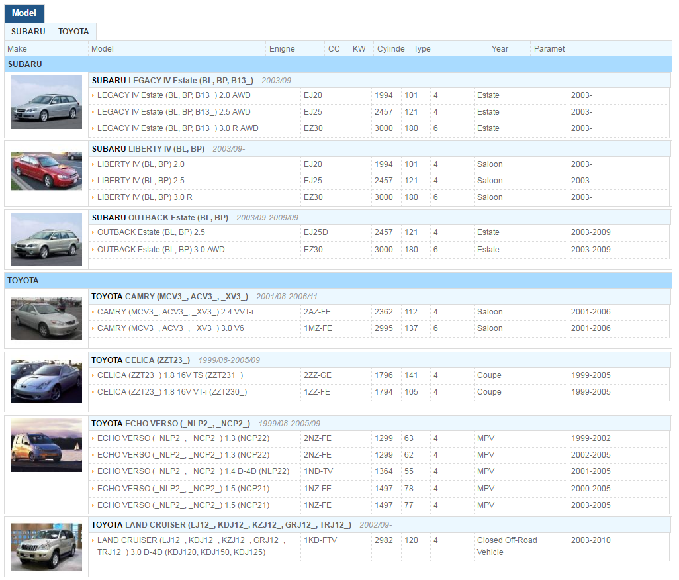This screenshot has height=580, width=679.
Task: Click the Toyota Echo Verso thumbnail
Action: [x=46, y=446]
